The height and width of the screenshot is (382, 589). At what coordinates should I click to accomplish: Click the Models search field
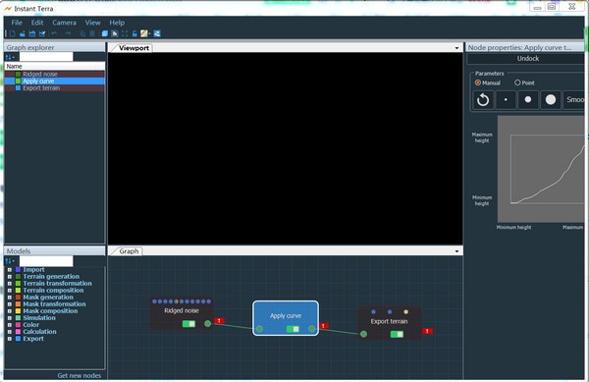coord(46,261)
